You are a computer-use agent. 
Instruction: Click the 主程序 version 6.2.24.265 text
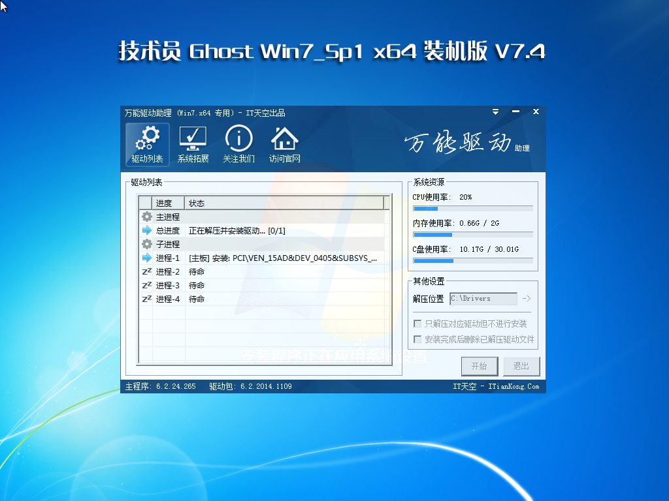[x=161, y=386]
